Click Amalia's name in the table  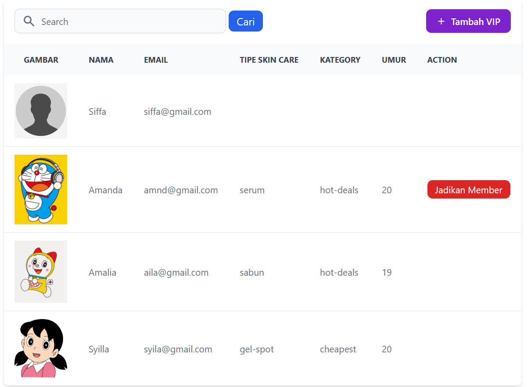(x=102, y=272)
